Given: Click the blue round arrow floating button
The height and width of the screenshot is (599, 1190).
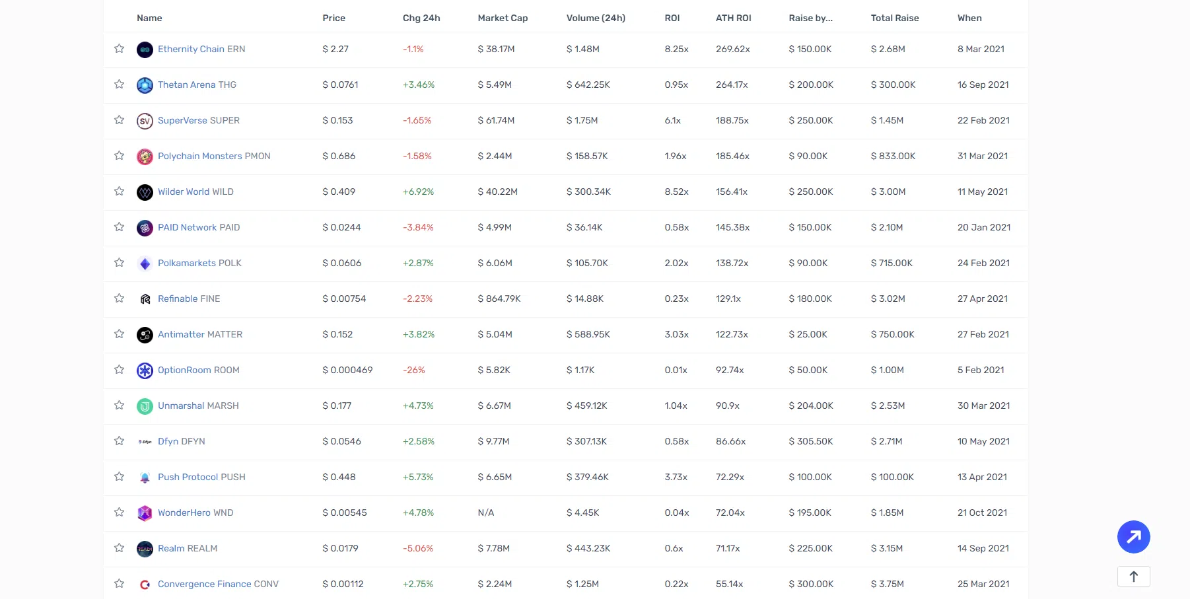Looking at the screenshot, I should [x=1133, y=537].
